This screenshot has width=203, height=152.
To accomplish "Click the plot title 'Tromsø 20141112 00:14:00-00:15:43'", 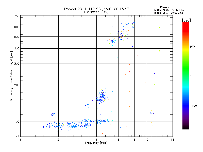I will 96,9.
